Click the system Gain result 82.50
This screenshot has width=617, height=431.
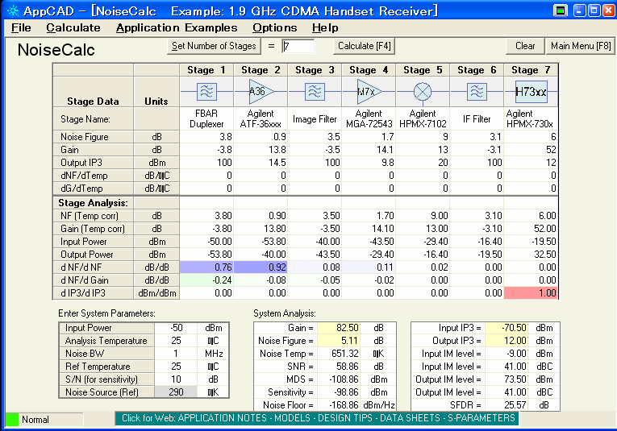339,328
